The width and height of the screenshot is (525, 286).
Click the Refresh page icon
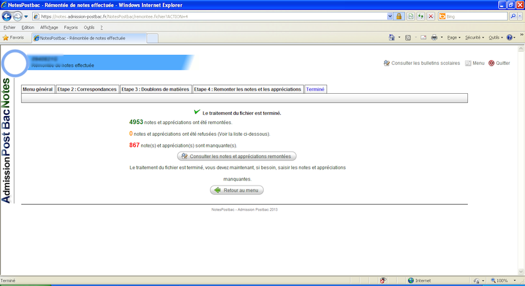tap(421, 16)
